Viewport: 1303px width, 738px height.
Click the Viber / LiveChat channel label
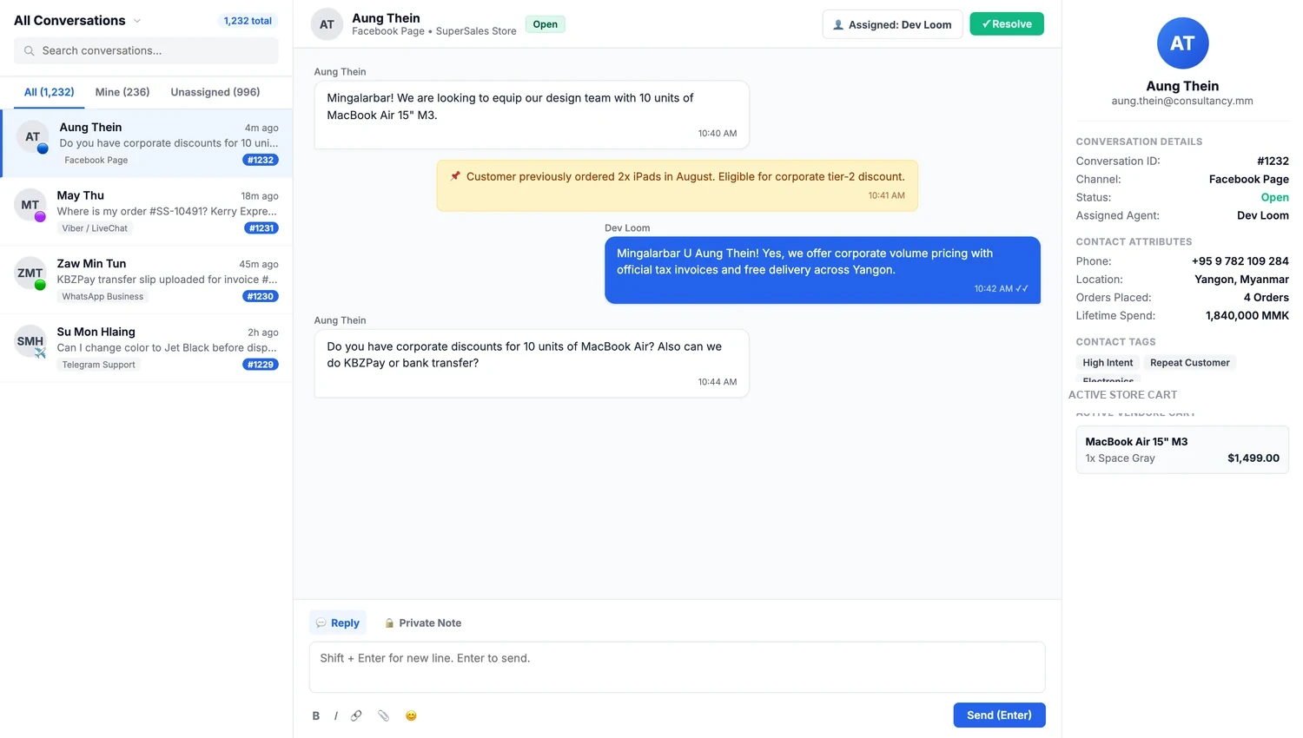point(95,228)
